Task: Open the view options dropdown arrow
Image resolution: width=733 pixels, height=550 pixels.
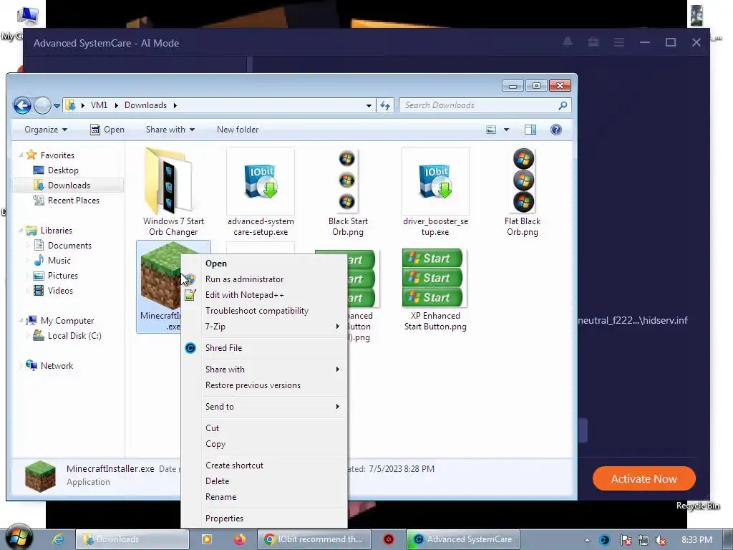Action: pyautogui.click(x=506, y=130)
